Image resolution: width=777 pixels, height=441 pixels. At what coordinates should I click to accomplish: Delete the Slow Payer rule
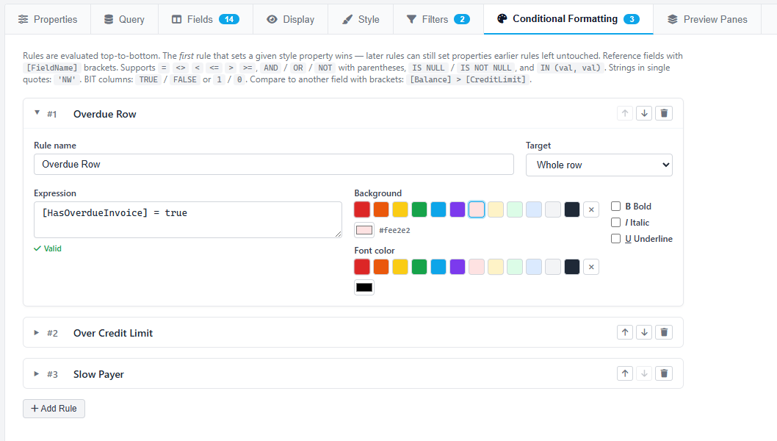[664, 373]
